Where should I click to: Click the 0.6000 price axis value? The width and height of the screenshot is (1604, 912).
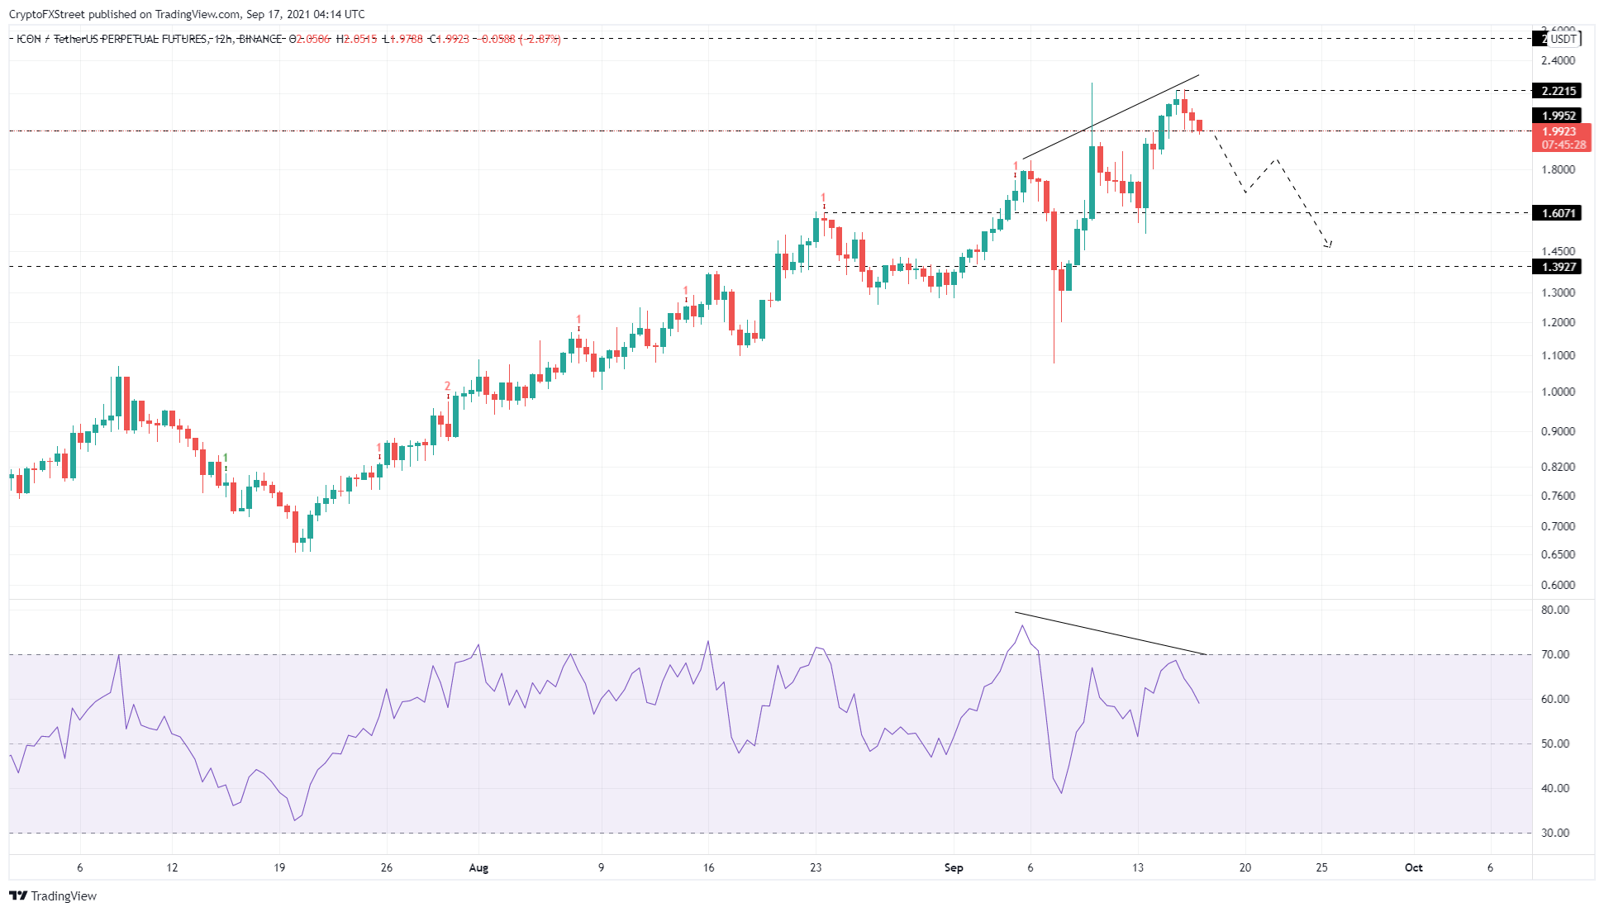(1558, 586)
